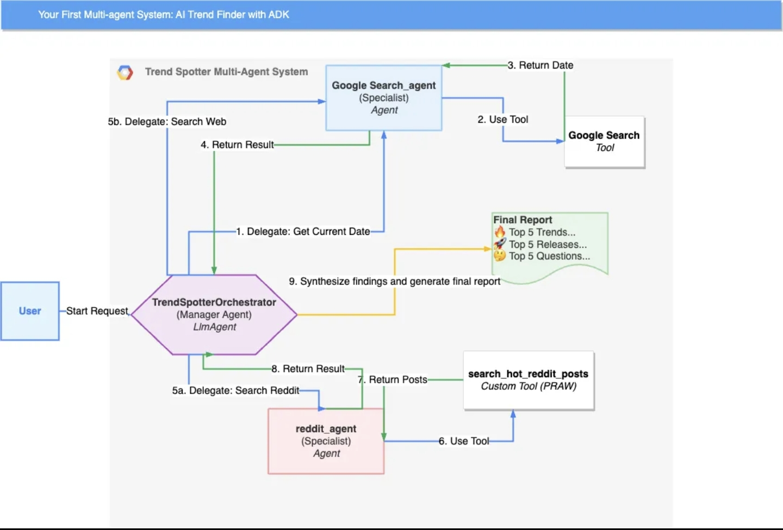Select the search_hot_reddit_posts custom tool box
The height and width of the screenshot is (530, 783).
pos(529,381)
